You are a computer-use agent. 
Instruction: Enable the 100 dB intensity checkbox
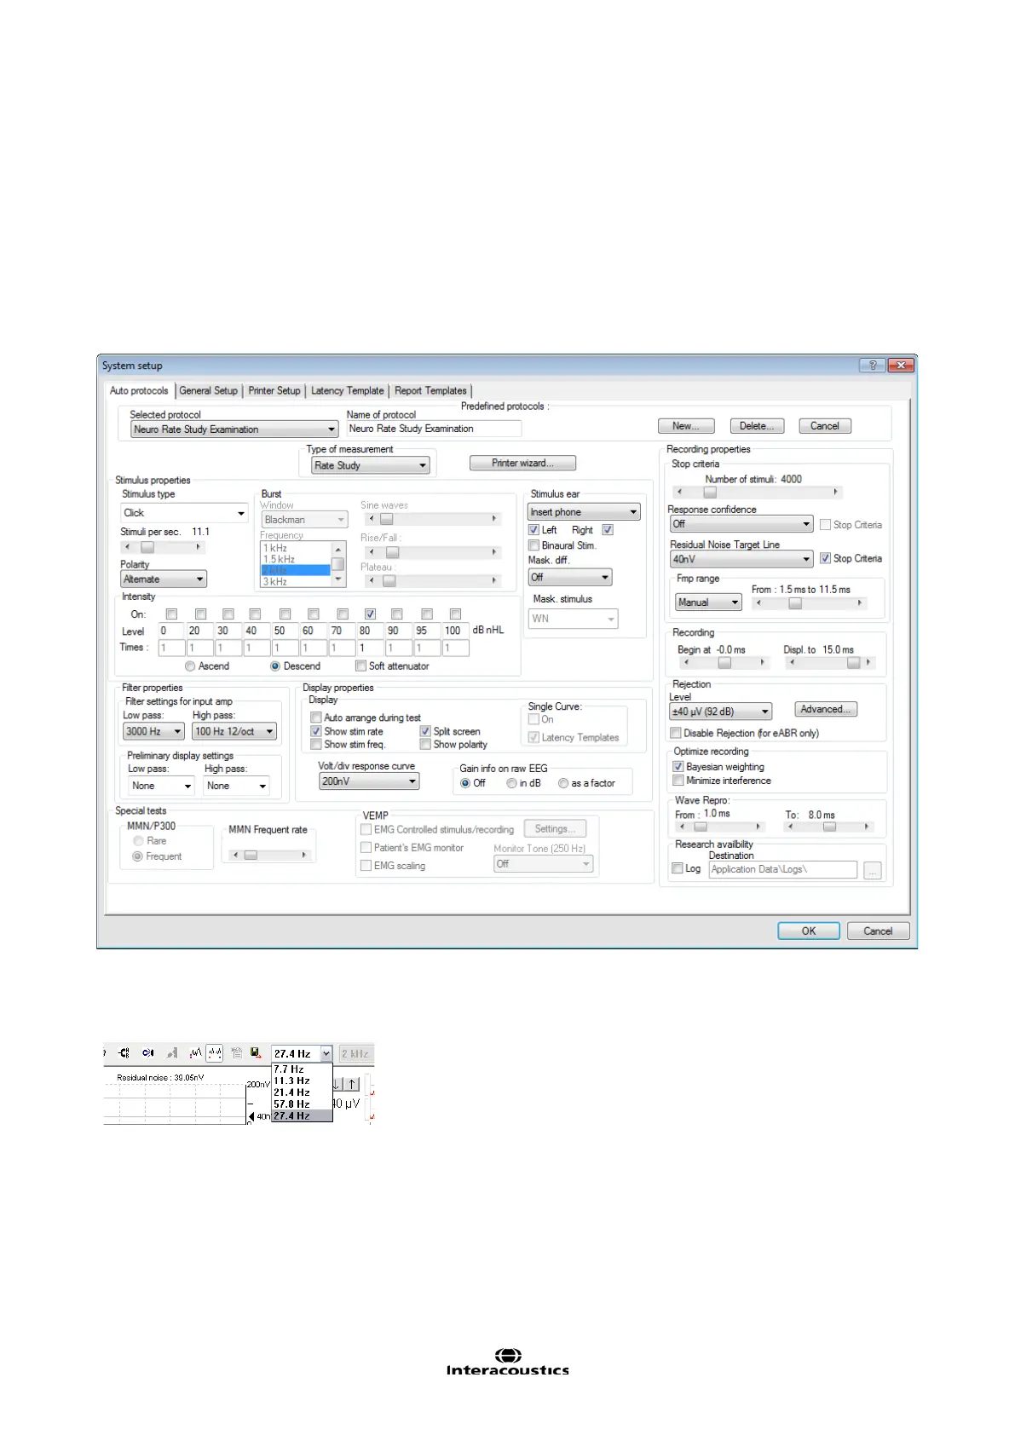click(455, 614)
